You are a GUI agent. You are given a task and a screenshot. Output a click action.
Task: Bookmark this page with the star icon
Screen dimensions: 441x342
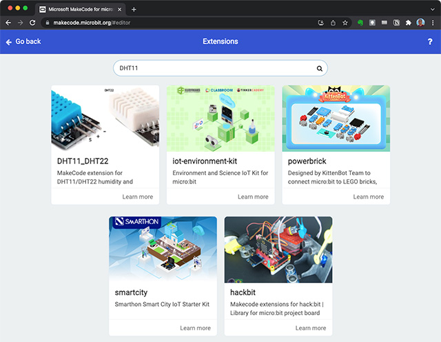(x=345, y=22)
